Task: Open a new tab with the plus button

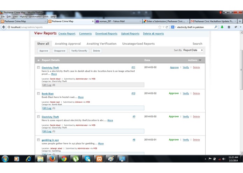Action: (x=240, y=21)
